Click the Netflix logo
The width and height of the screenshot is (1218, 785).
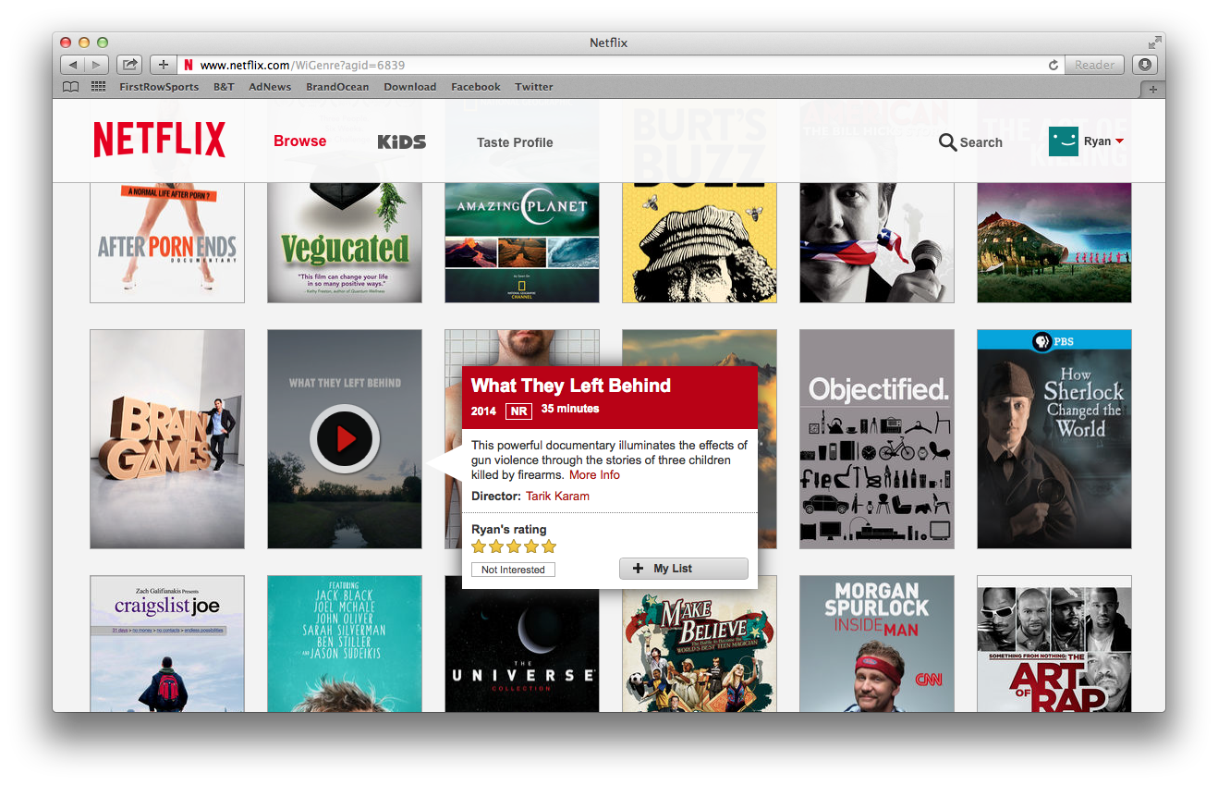click(x=159, y=141)
